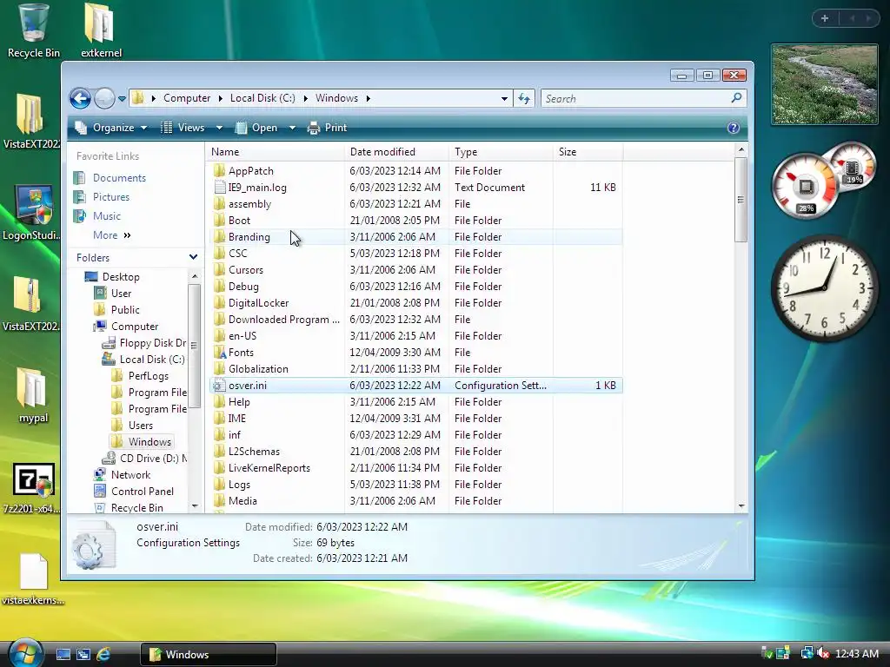Select the Recycle Bin desktop icon
The image size is (890, 667).
click(x=34, y=31)
